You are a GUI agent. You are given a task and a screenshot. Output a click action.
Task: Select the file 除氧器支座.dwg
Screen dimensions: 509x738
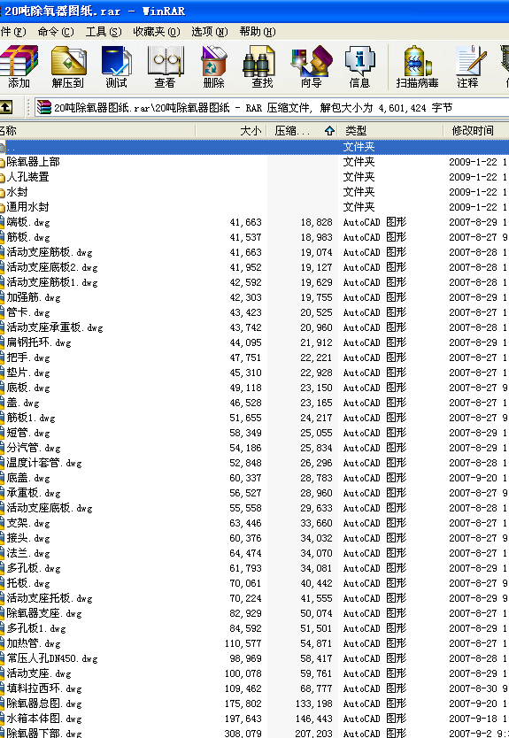click(43, 613)
